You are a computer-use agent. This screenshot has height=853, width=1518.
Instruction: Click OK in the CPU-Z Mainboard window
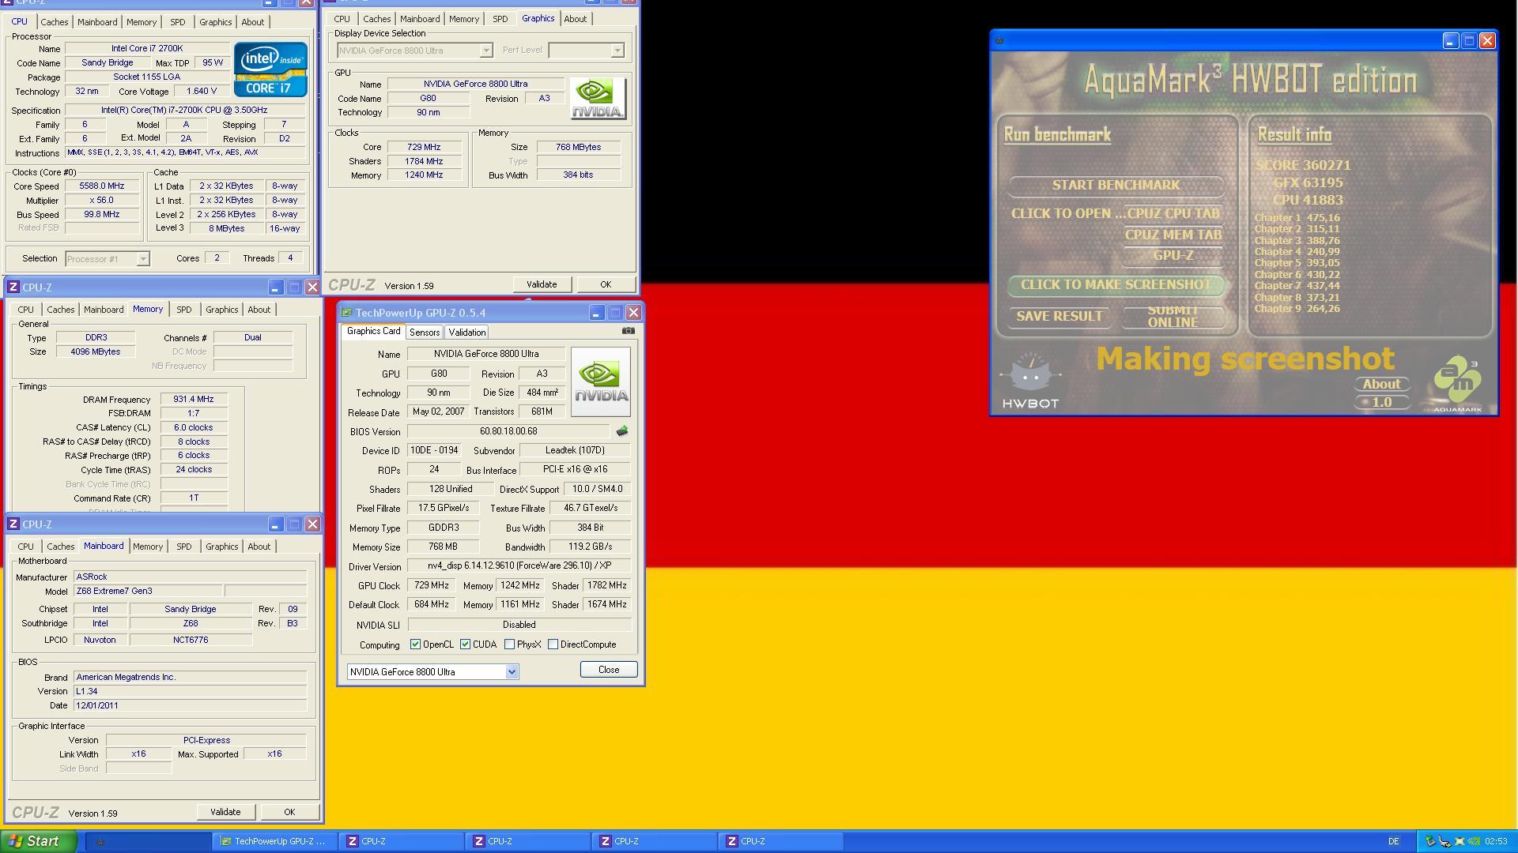pyautogui.click(x=289, y=812)
